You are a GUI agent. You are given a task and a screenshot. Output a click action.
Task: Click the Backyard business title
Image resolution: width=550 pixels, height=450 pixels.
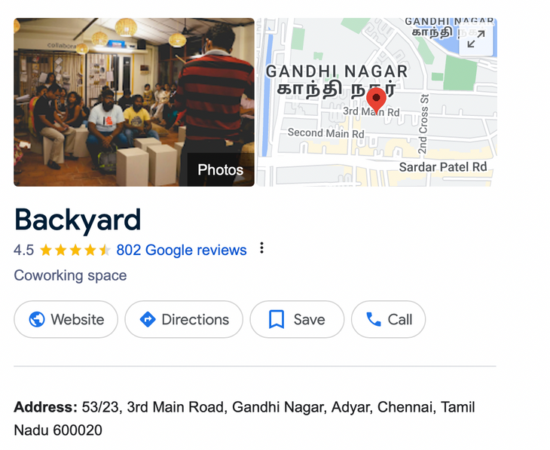point(78,220)
